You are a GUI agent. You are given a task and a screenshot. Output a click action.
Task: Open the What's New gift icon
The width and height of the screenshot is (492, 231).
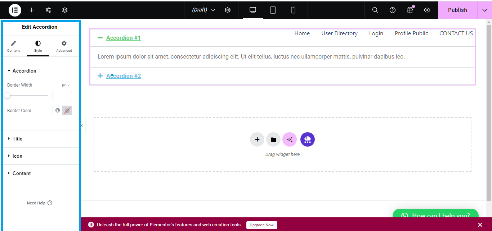click(x=410, y=10)
